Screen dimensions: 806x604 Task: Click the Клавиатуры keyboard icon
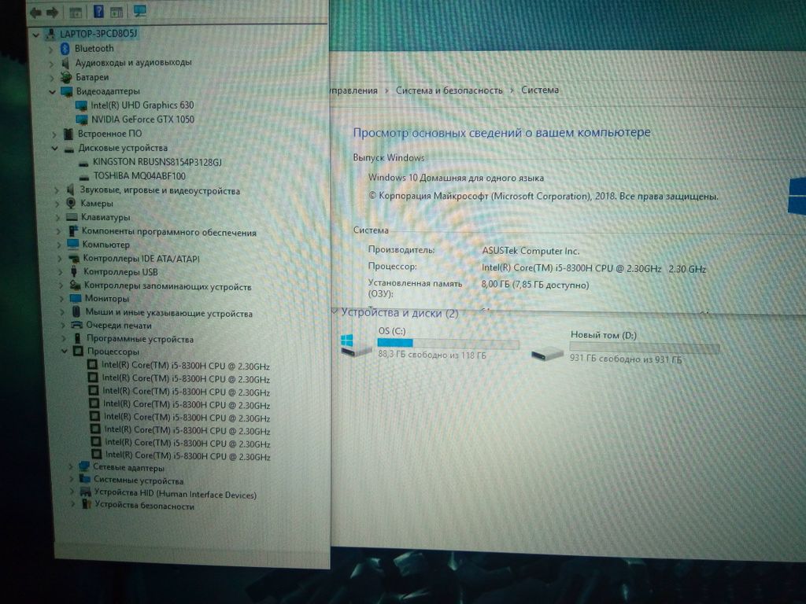pyautogui.click(x=72, y=217)
